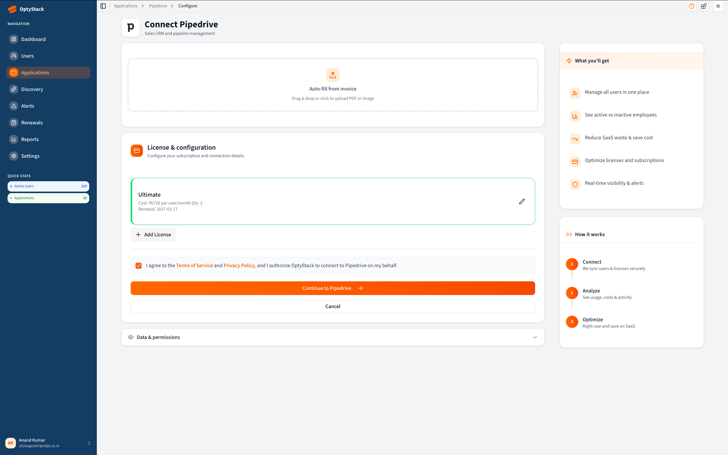Screen dimensions: 728x455
Task: Click the Real-time visibility shield icon
Action: pyautogui.click(x=575, y=185)
